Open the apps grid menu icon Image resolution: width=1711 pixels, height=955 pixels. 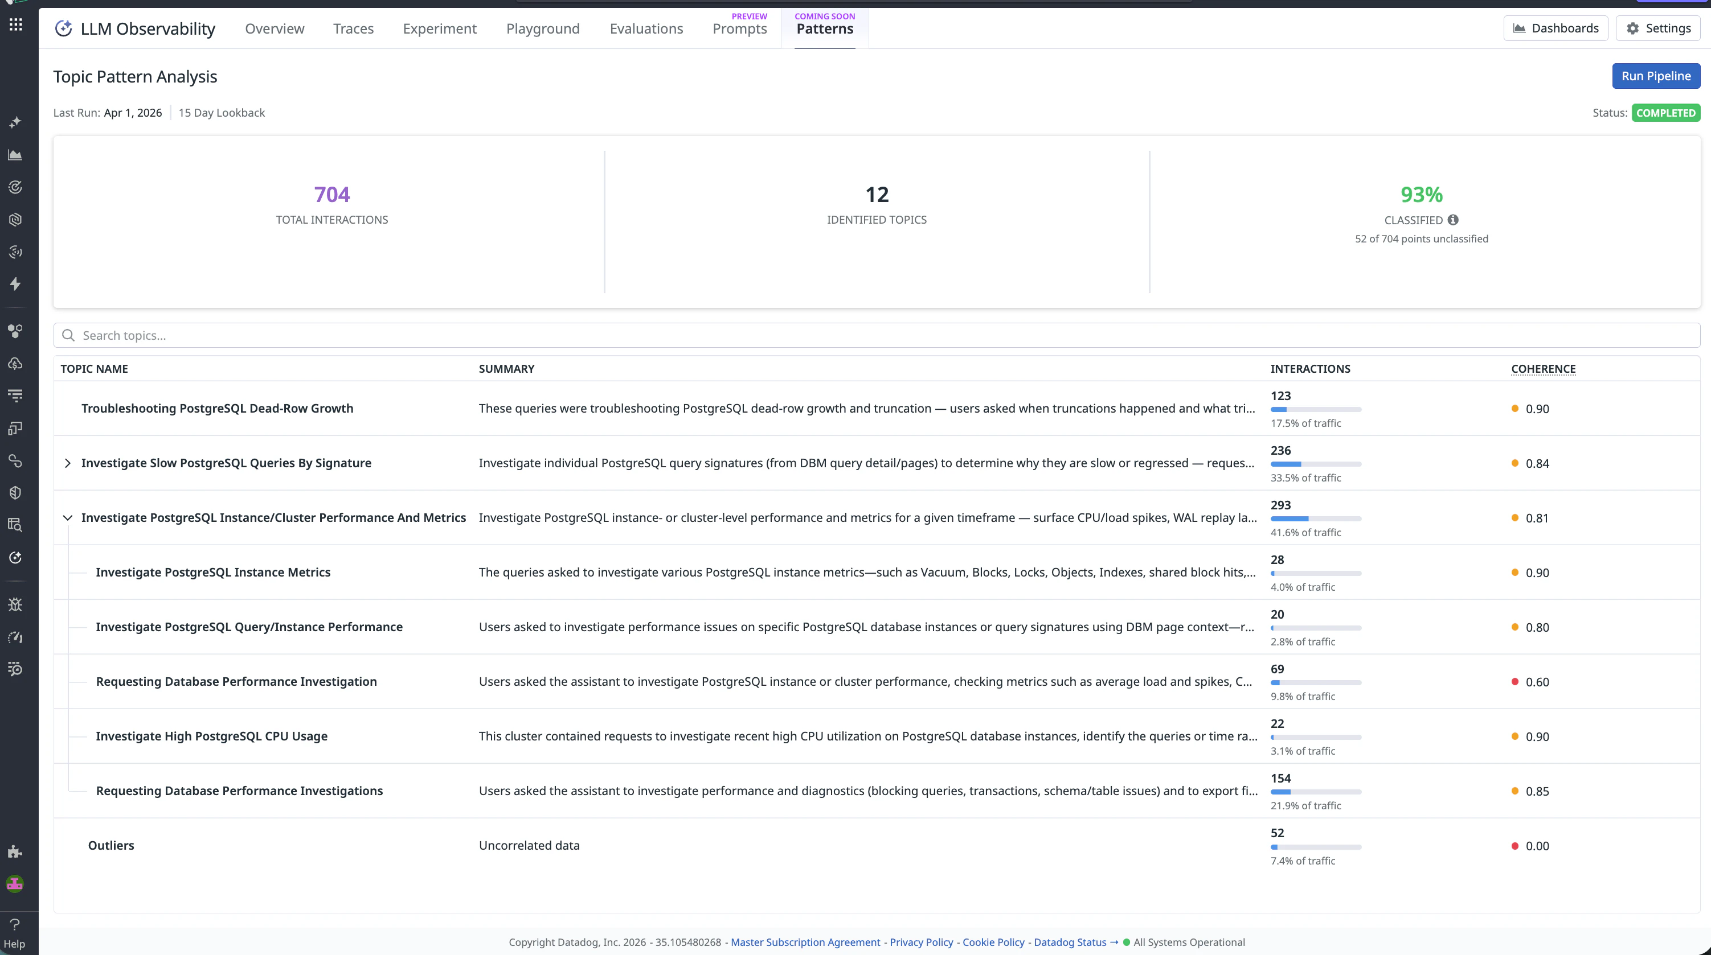point(16,24)
